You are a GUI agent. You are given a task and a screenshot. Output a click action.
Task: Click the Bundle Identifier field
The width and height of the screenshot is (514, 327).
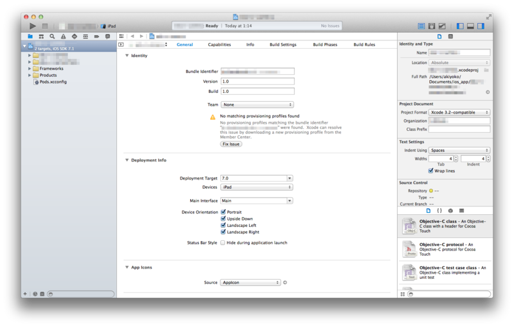(258, 72)
